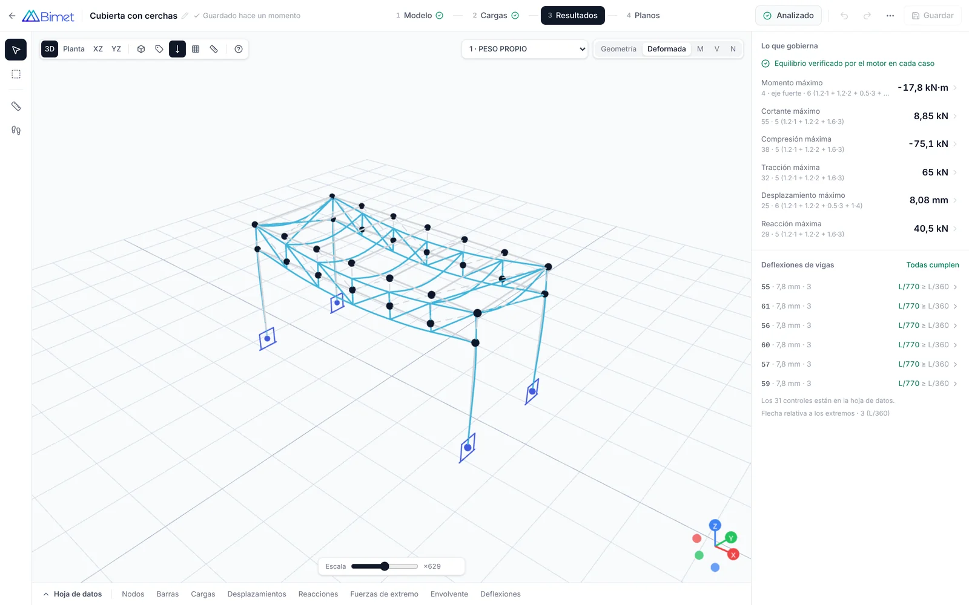
Task: Activate the box selection tool
Action: pyautogui.click(x=16, y=74)
